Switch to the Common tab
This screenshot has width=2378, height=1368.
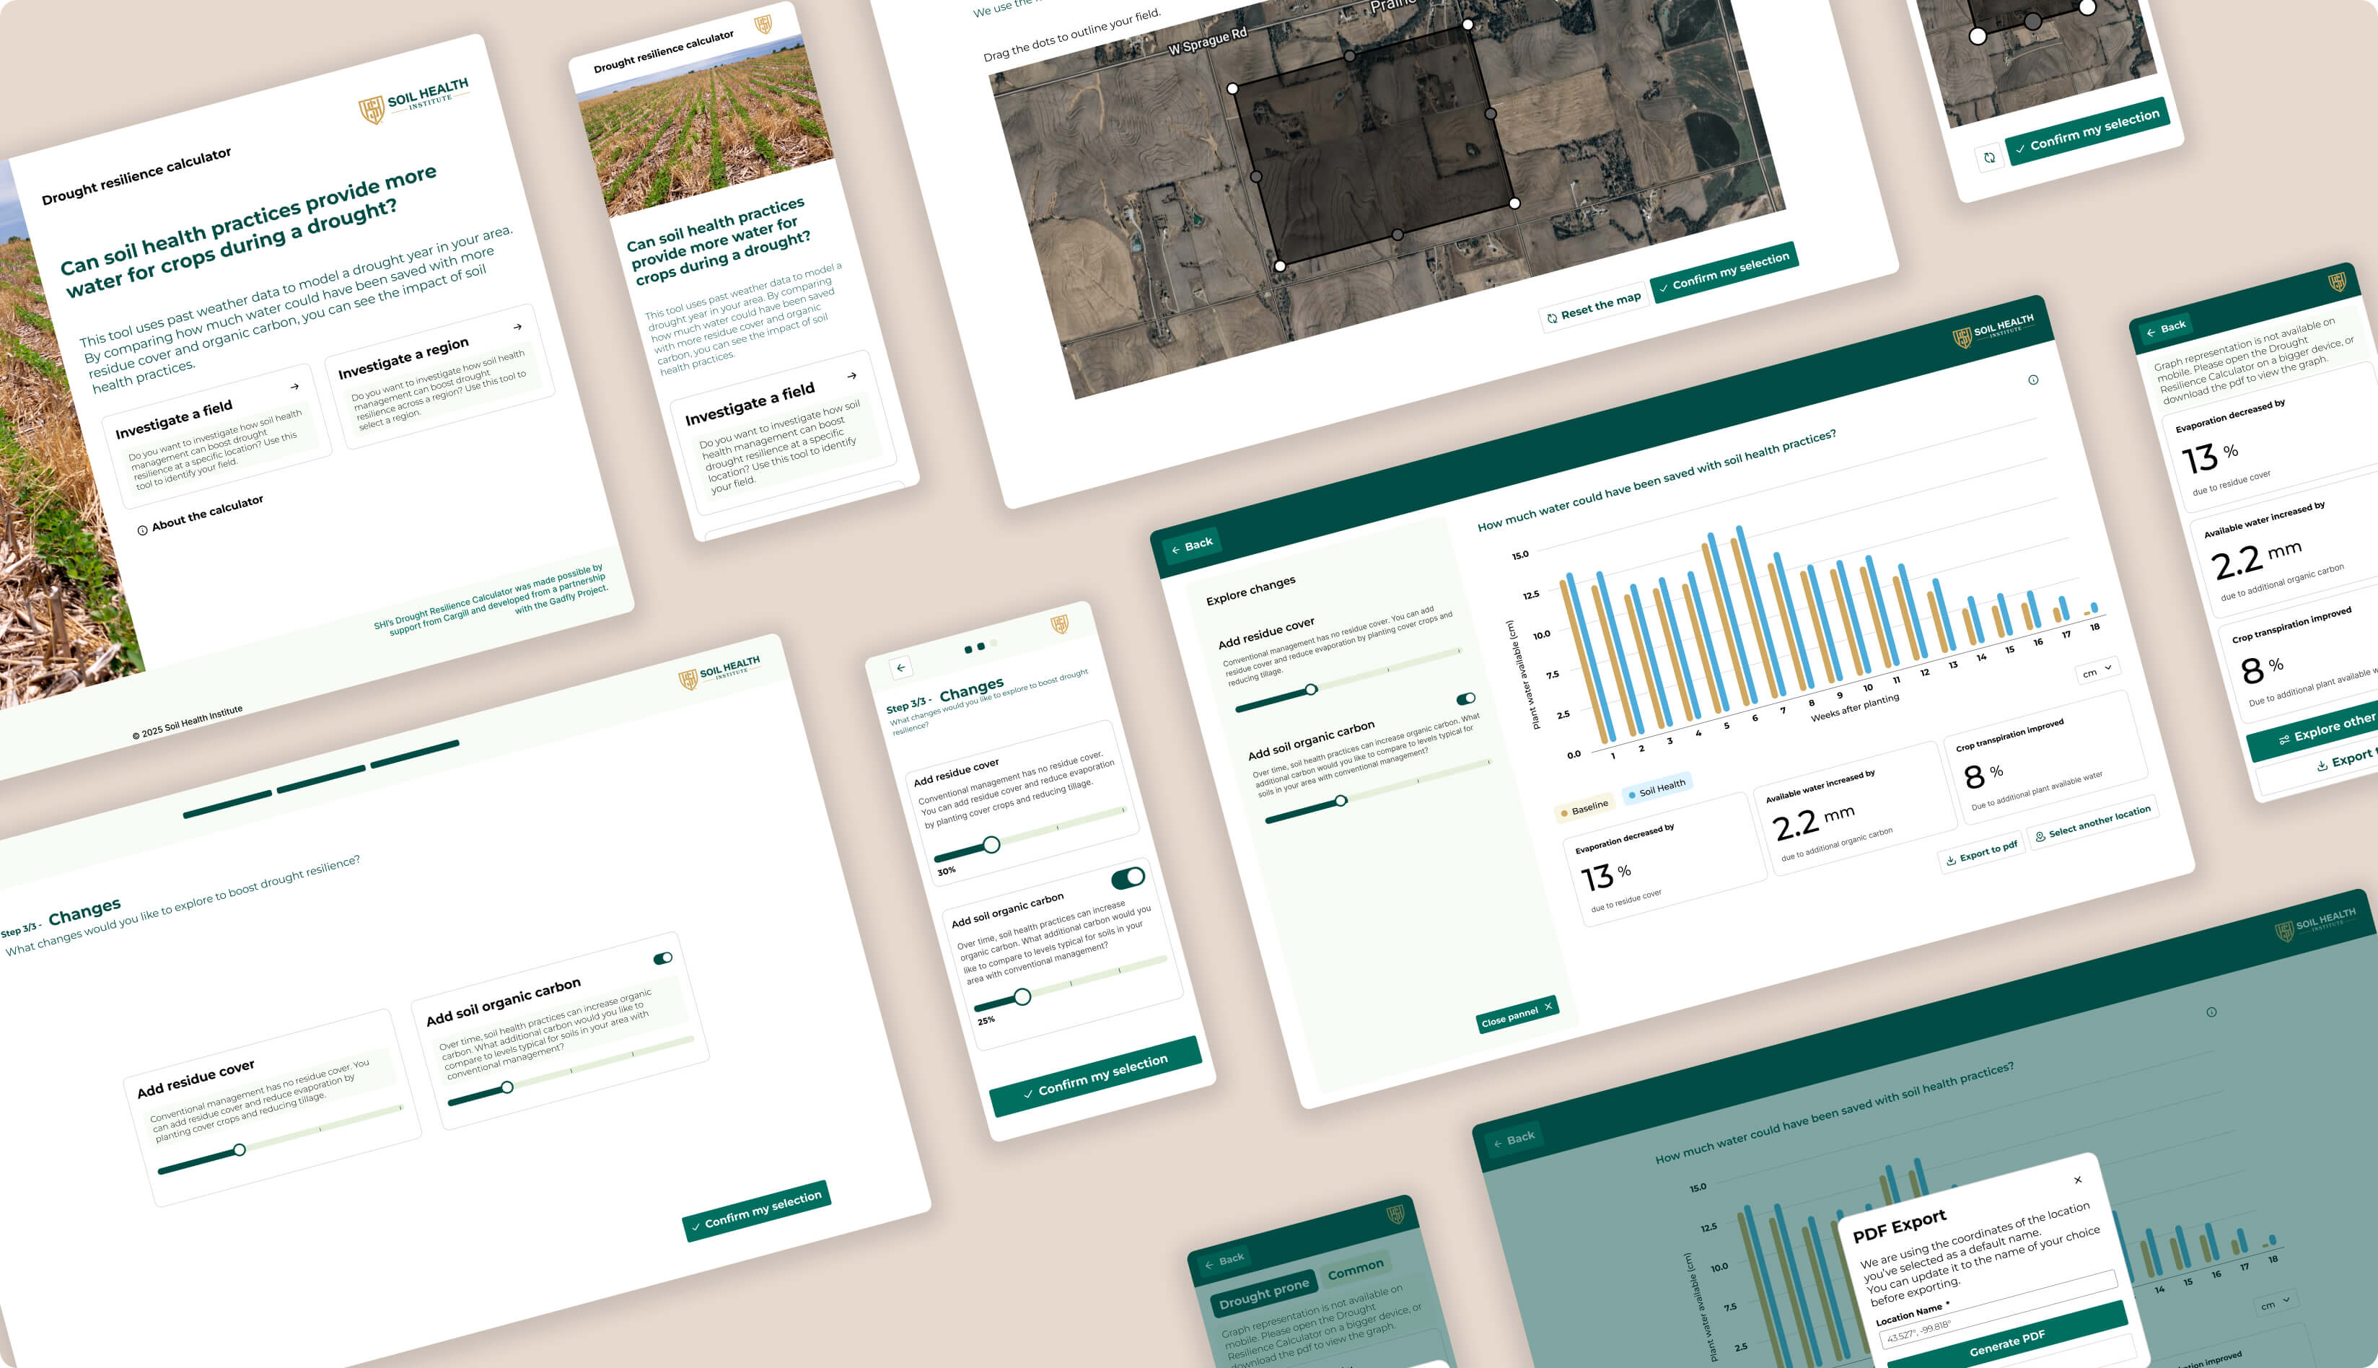(1356, 1269)
